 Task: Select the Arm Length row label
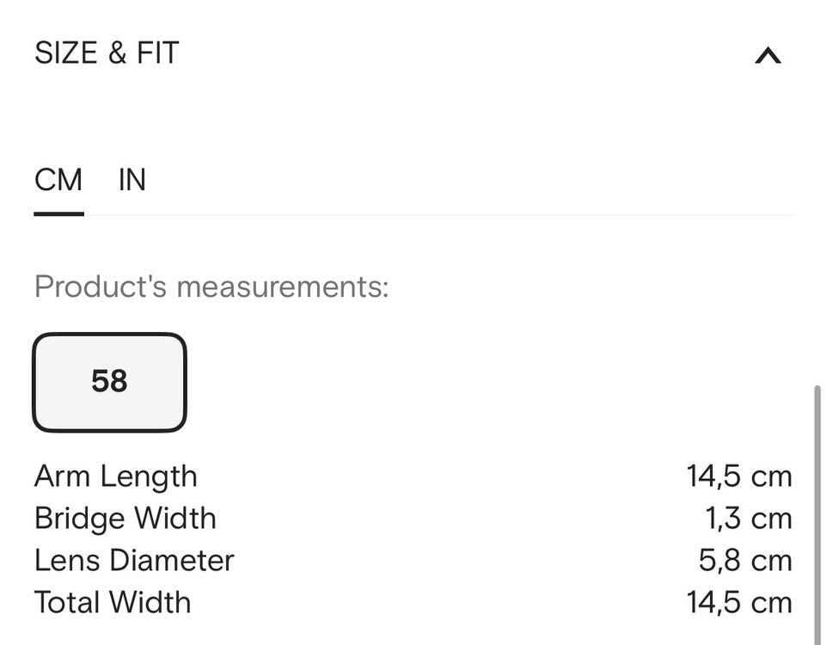pyautogui.click(x=116, y=476)
